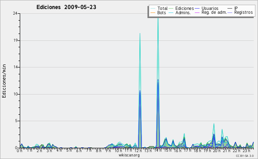Click the Usuarios legend label
This screenshot has height=159, width=258.
click(210, 8)
